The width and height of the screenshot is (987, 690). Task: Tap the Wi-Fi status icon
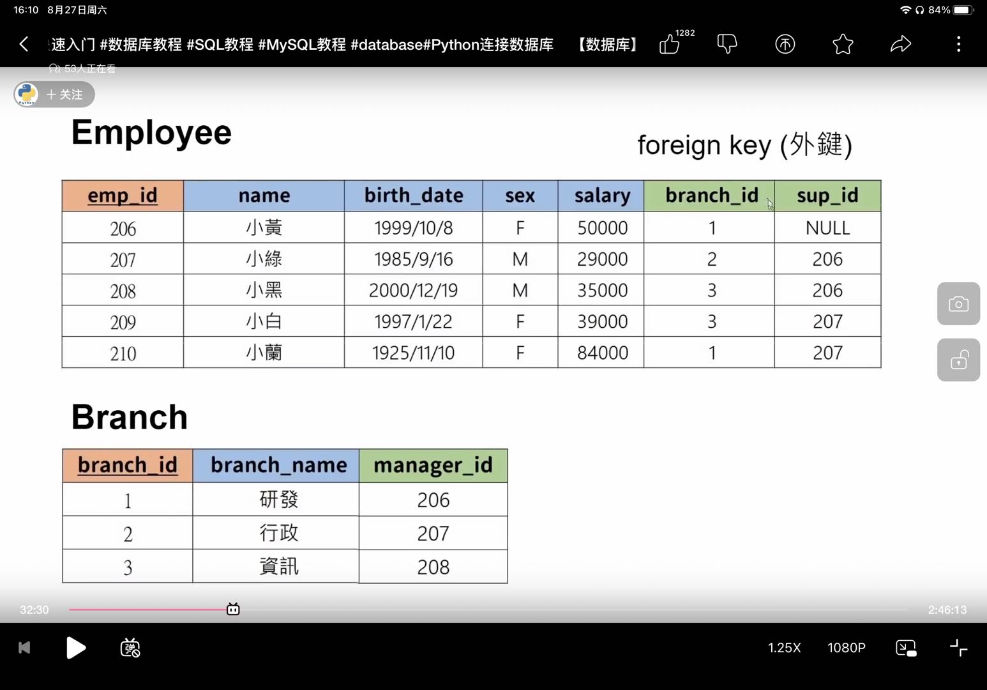click(x=905, y=10)
